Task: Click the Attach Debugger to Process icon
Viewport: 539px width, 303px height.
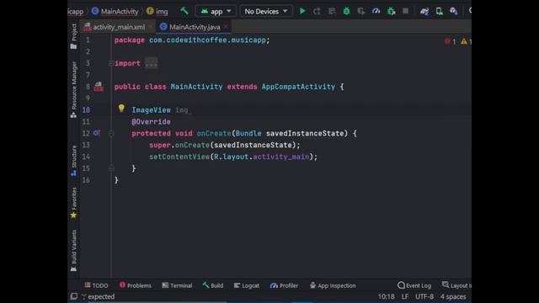Action: pyautogui.click(x=391, y=11)
